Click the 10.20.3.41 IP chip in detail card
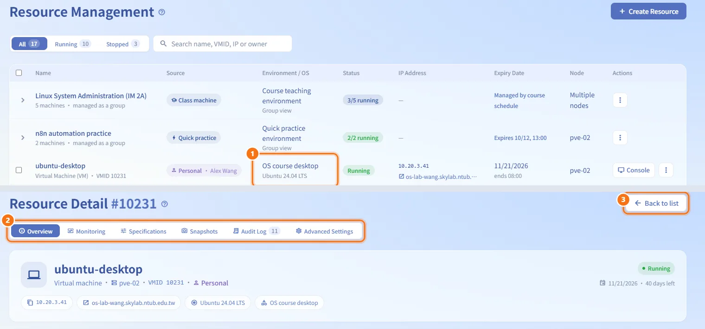The image size is (705, 329). click(47, 303)
